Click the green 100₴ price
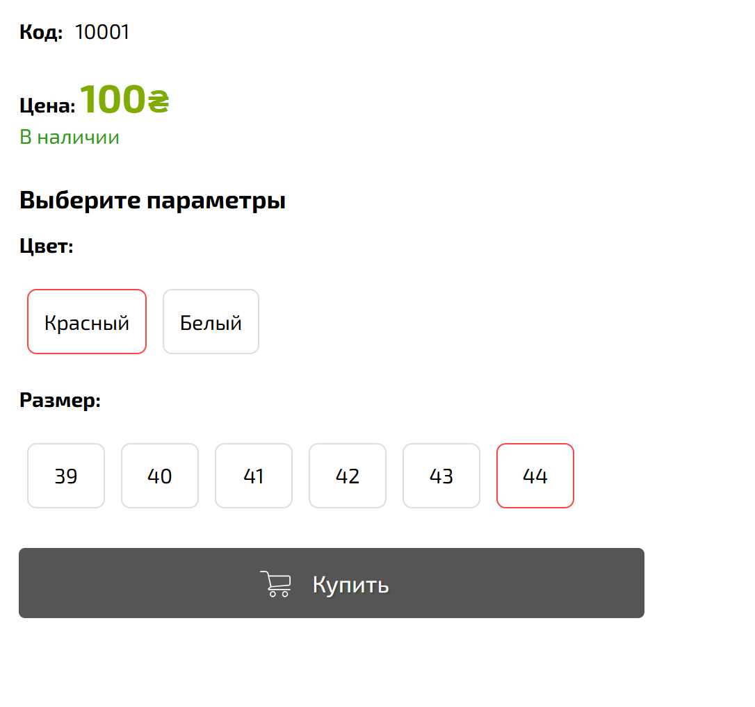Viewport: 755px width, 707px height. (x=125, y=101)
